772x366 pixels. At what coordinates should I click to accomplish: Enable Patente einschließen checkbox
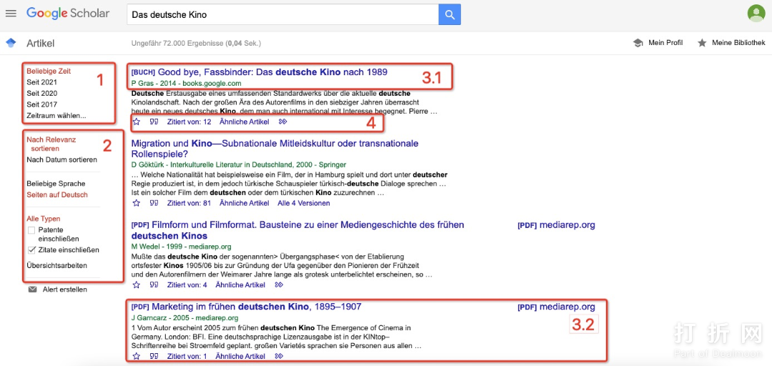[31, 230]
